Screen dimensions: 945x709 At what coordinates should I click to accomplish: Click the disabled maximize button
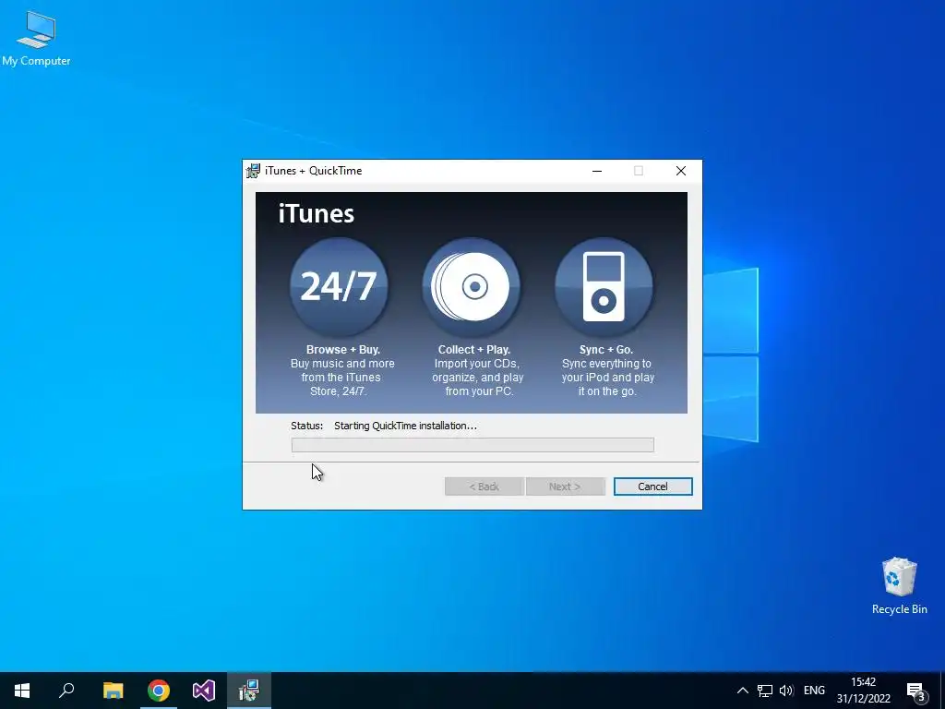coord(639,171)
